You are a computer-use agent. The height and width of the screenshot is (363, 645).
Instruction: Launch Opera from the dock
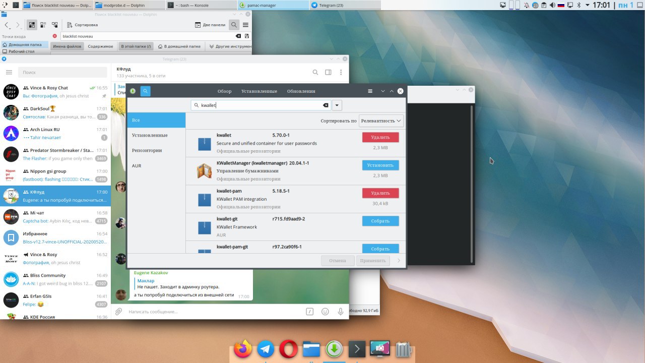pos(289,348)
